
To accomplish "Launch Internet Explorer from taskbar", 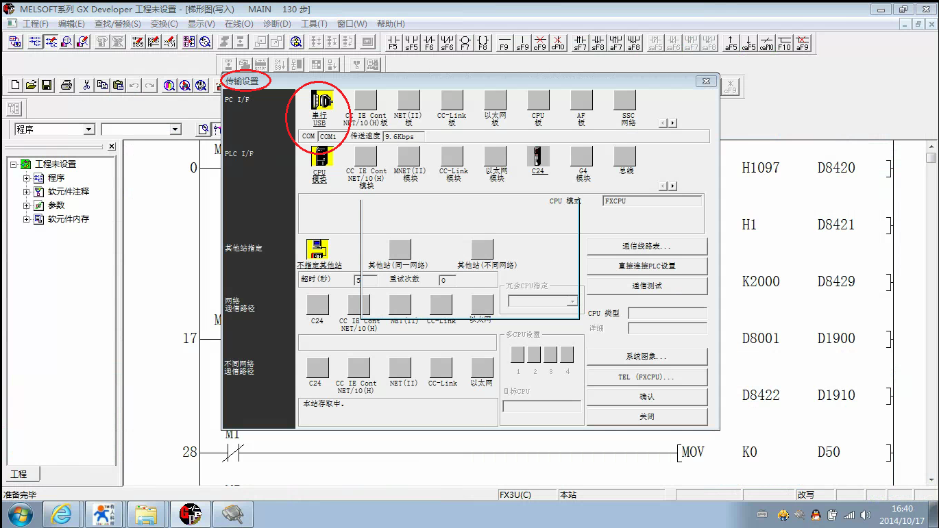I will point(62,514).
